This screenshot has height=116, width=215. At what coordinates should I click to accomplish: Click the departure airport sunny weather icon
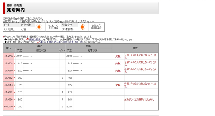tap(39, 27)
